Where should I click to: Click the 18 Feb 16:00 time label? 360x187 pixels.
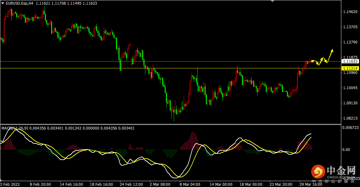[x=101, y=184]
